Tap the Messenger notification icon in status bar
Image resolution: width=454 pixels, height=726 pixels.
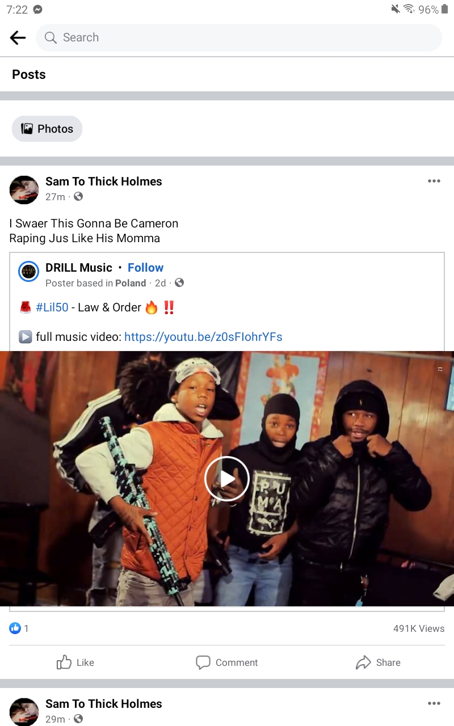pos(37,10)
